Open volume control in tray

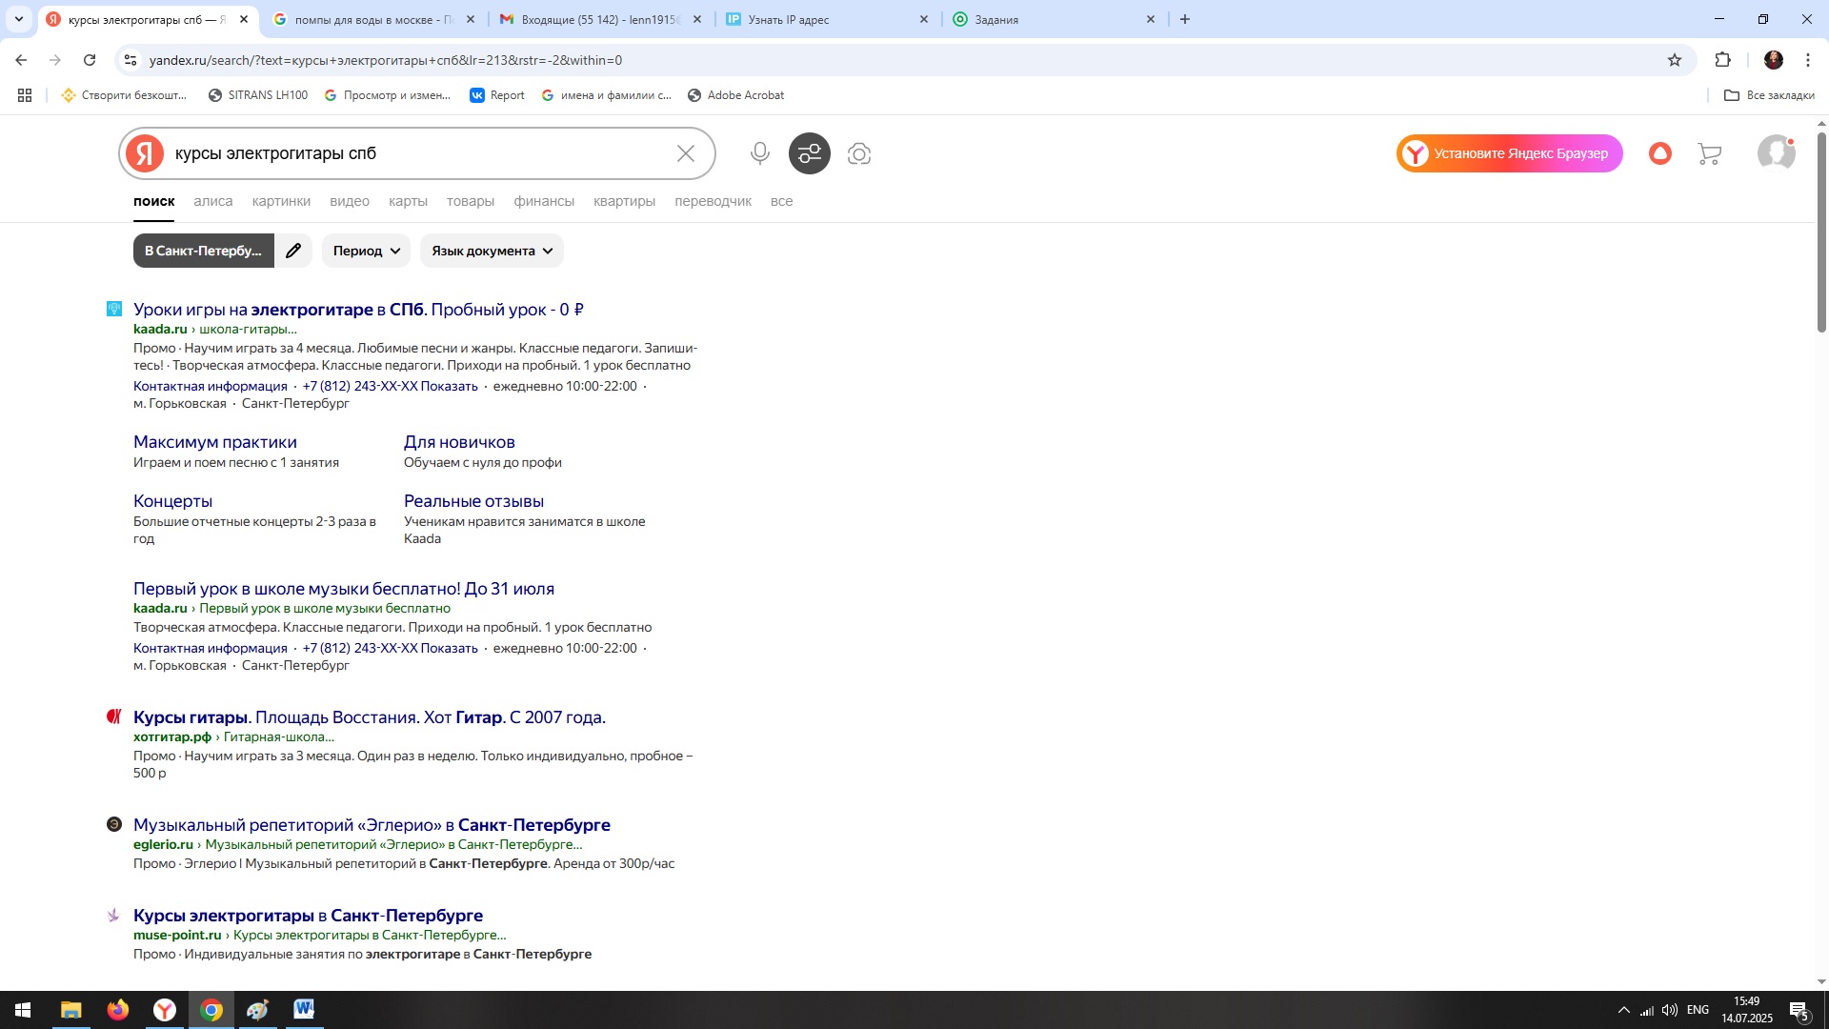[x=1670, y=1010]
